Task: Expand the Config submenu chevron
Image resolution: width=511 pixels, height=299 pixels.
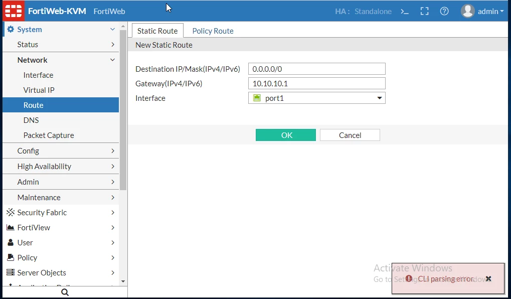Action: (113, 151)
